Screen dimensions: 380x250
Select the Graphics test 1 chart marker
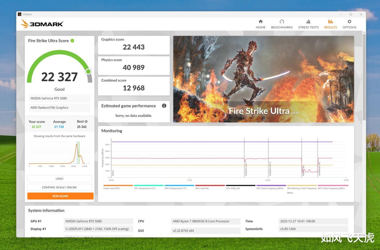[246, 169]
